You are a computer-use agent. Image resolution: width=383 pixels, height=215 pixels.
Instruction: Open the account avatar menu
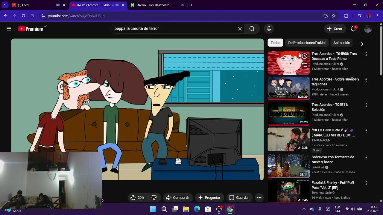pyautogui.click(x=368, y=29)
